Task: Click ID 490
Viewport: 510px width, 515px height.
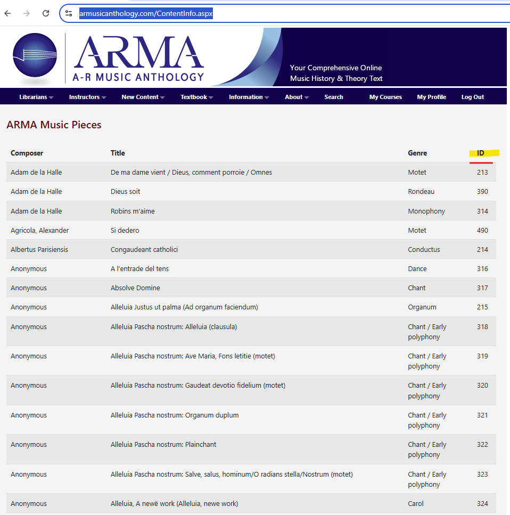Action: point(482,230)
